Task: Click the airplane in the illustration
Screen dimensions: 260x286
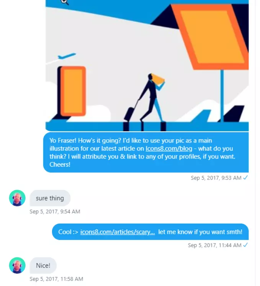Action: pos(67,56)
